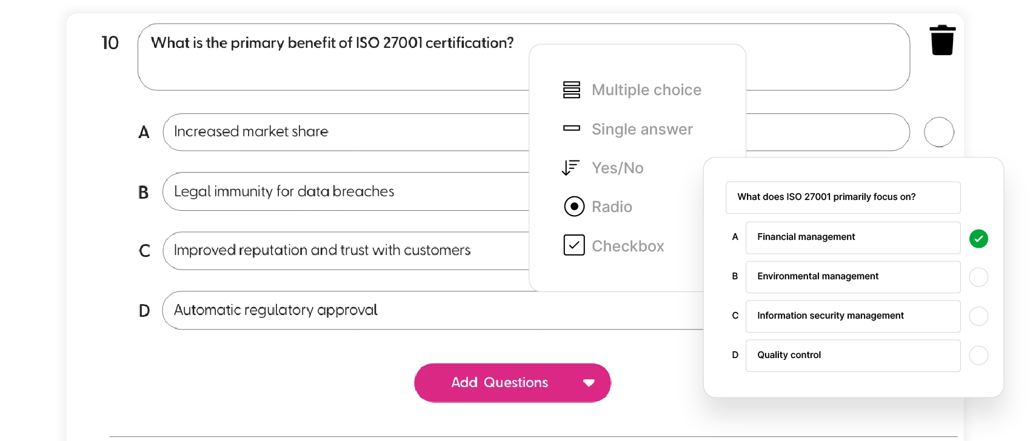This screenshot has width=1030, height=441.
Task: Edit answer D Automatic regulatory approval field
Action: pos(433,310)
